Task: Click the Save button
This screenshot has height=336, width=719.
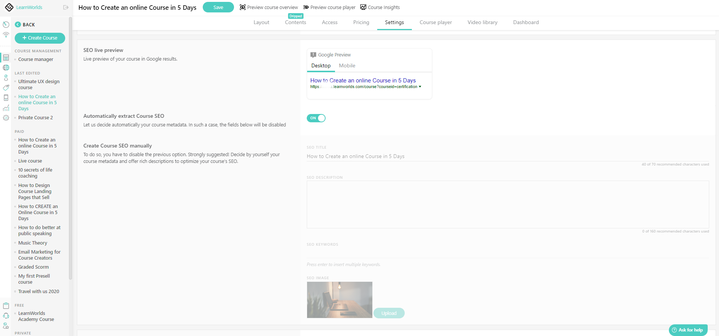Action: click(218, 8)
